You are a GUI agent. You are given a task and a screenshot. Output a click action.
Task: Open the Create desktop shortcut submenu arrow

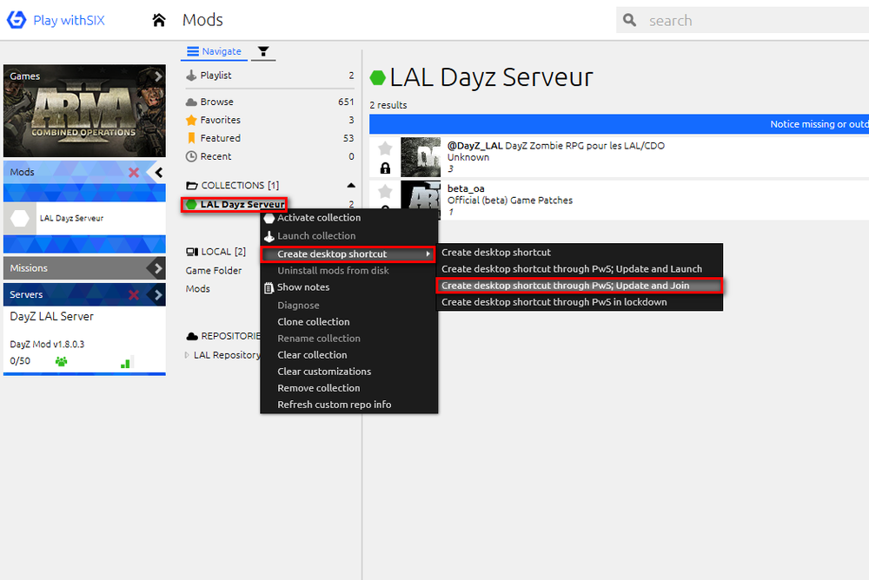428,254
